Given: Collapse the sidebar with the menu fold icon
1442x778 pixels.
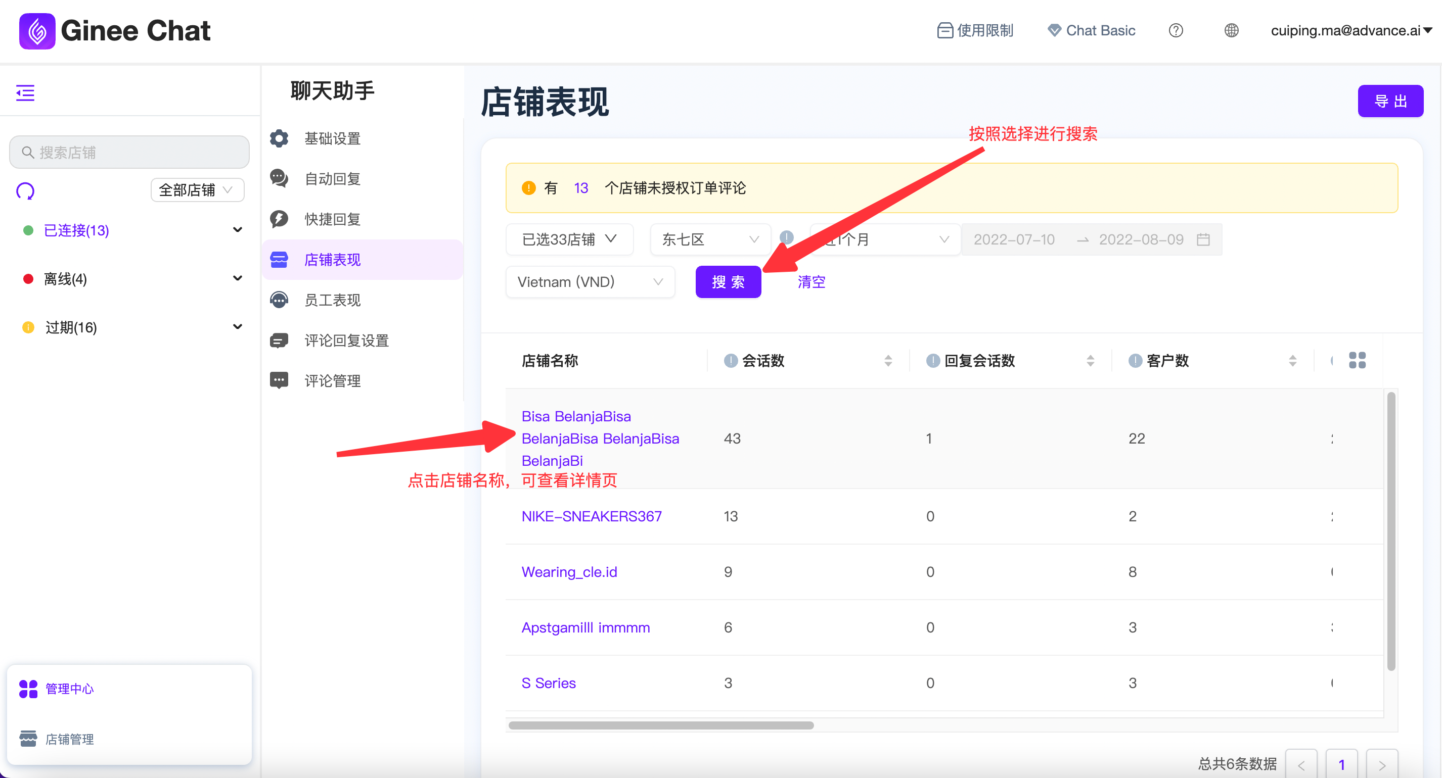Looking at the screenshot, I should coord(25,92).
